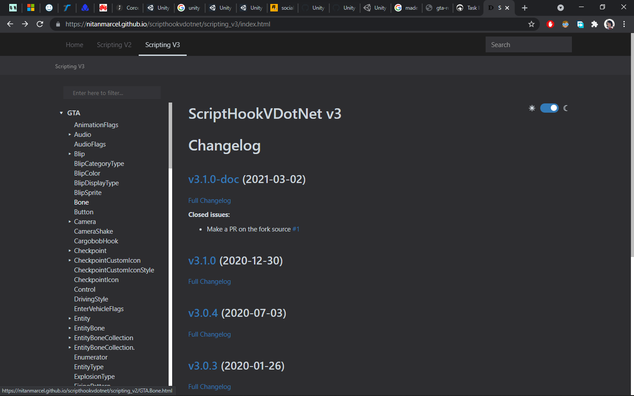
Task: Open the tab search dropdown arrow
Action: coord(560,8)
